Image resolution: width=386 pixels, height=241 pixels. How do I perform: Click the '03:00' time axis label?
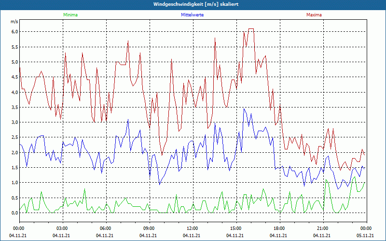coord(63,228)
